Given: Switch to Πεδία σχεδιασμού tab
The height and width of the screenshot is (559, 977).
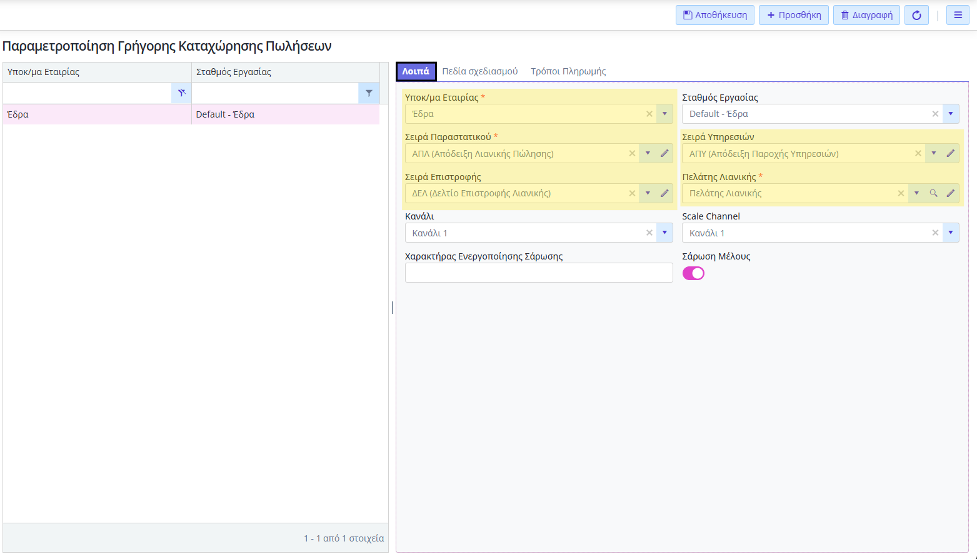Looking at the screenshot, I should click(x=479, y=71).
